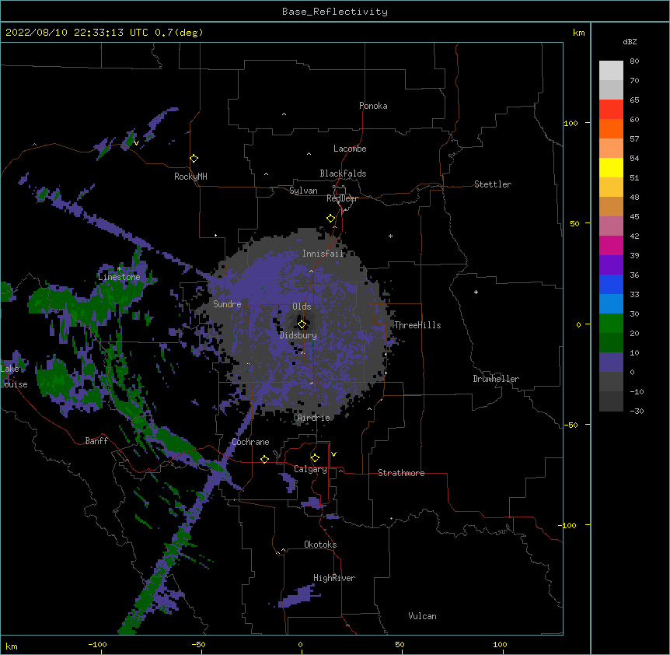The image size is (670, 655).
Task: Click the -50 tick label on the horizontal axis
Action: click(x=198, y=644)
